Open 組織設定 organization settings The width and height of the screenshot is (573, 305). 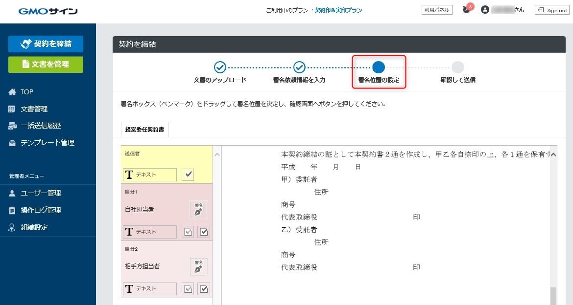click(x=34, y=227)
